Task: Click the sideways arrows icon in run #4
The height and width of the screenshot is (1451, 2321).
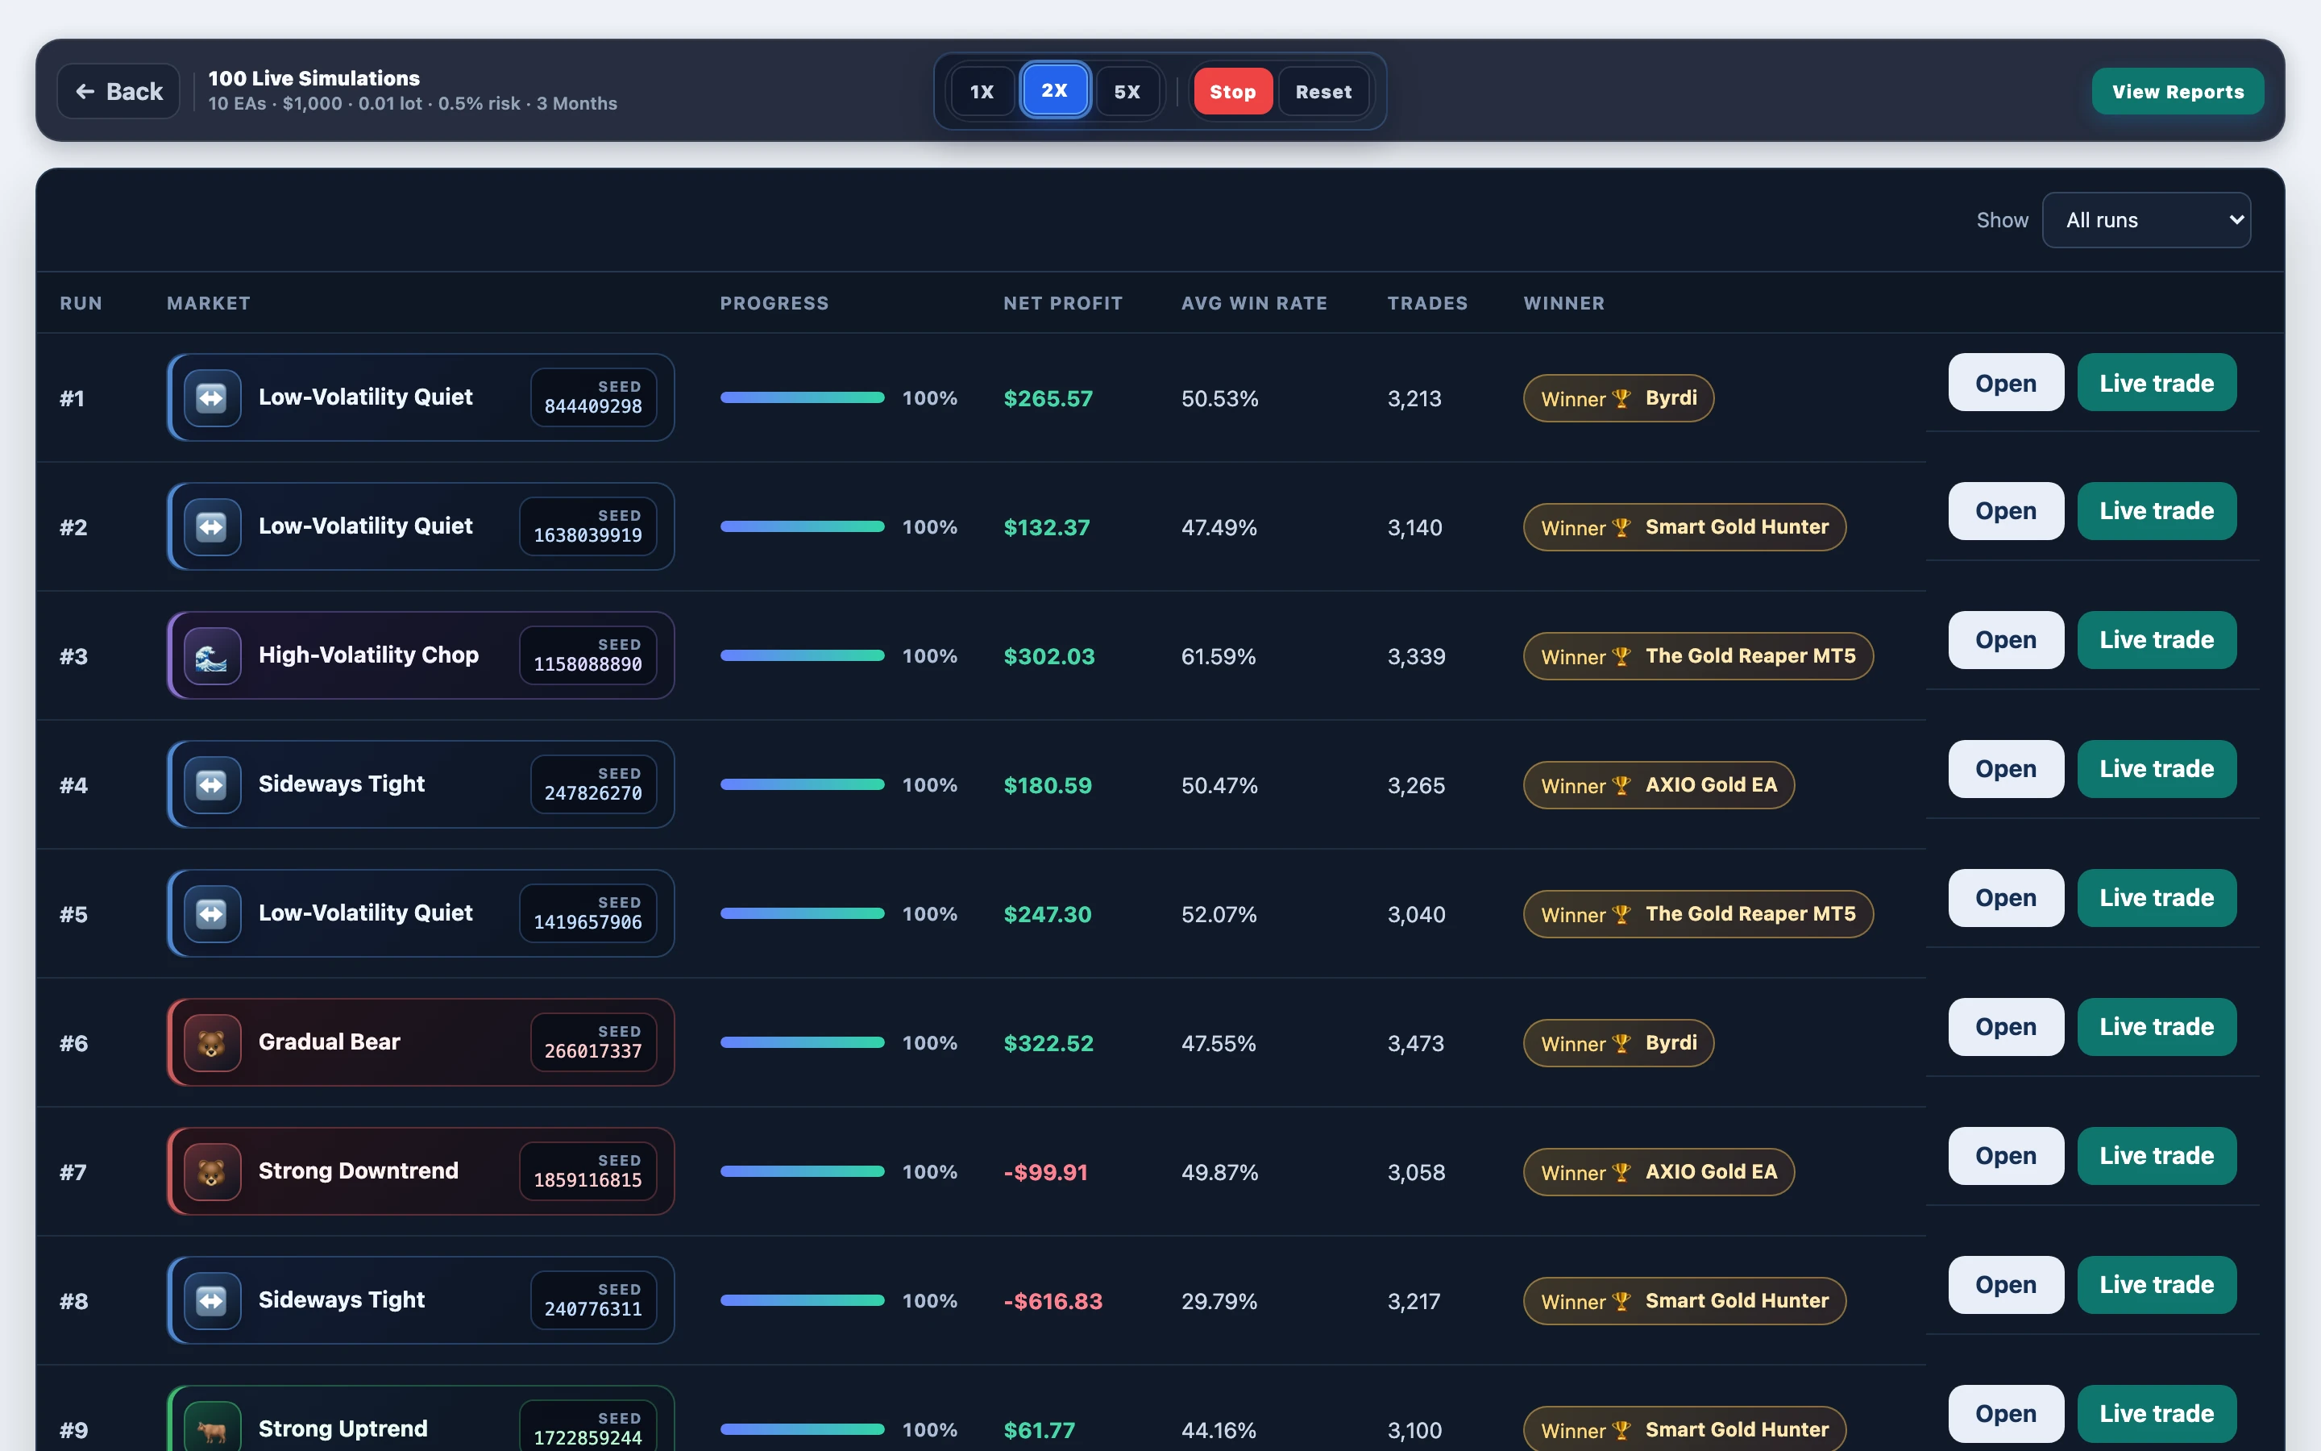Action: (212, 785)
